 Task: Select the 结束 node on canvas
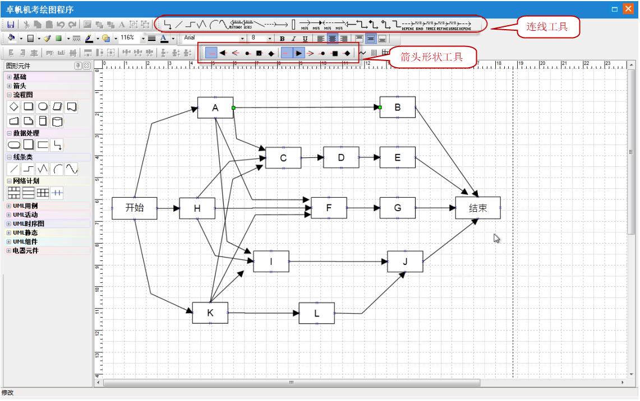pyautogui.click(x=477, y=208)
